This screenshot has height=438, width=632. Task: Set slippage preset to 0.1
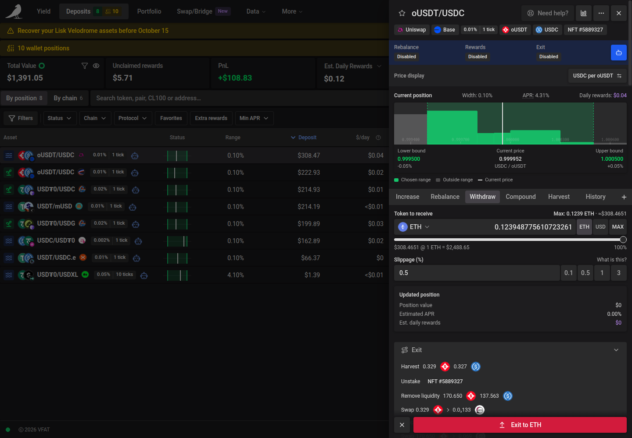[x=568, y=273]
